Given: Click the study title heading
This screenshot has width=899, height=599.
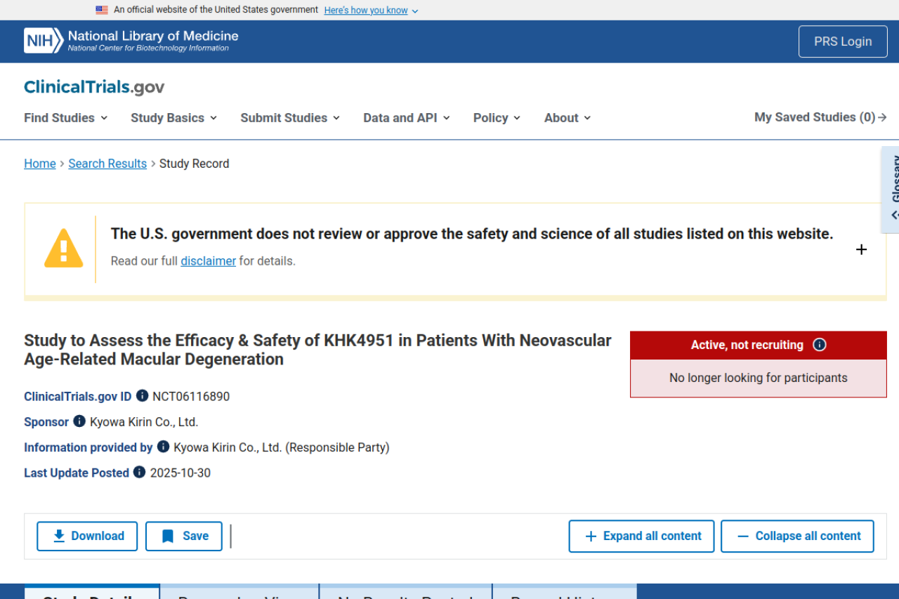Looking at the screenshot, I should point(317,350).
